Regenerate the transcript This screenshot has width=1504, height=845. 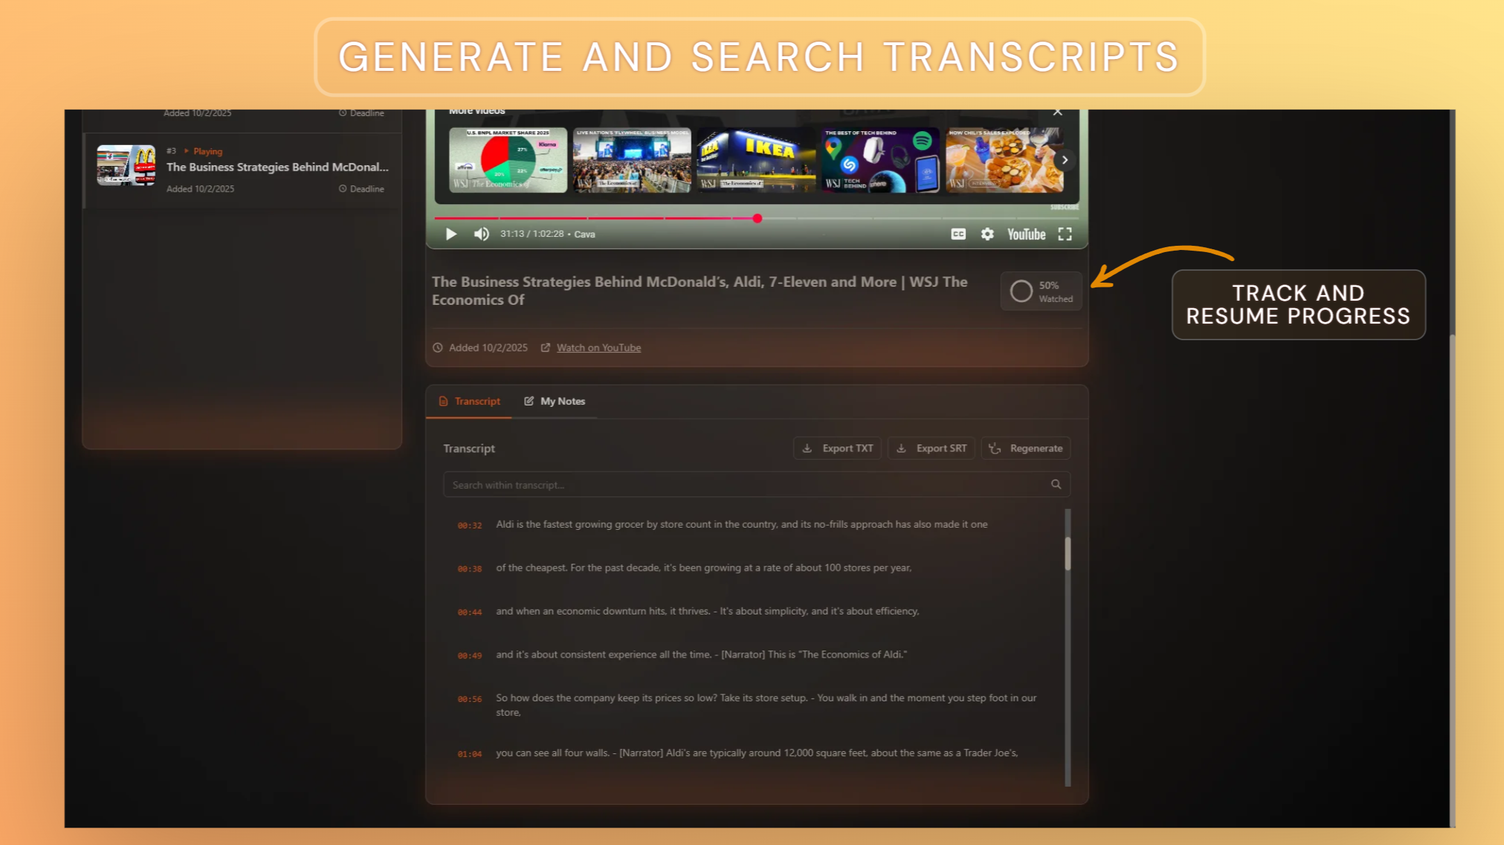point(1026,449)
